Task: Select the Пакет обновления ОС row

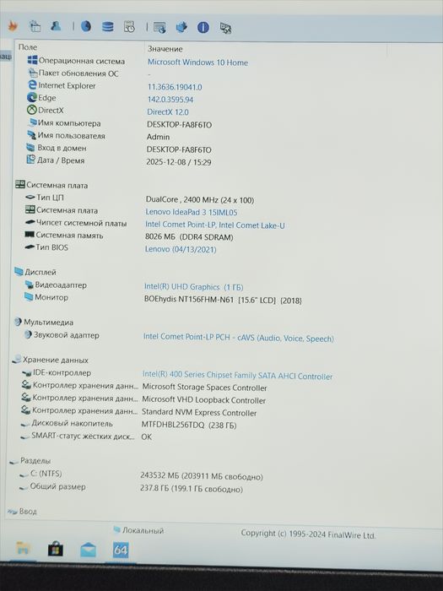Action: (x=78, y=73)
